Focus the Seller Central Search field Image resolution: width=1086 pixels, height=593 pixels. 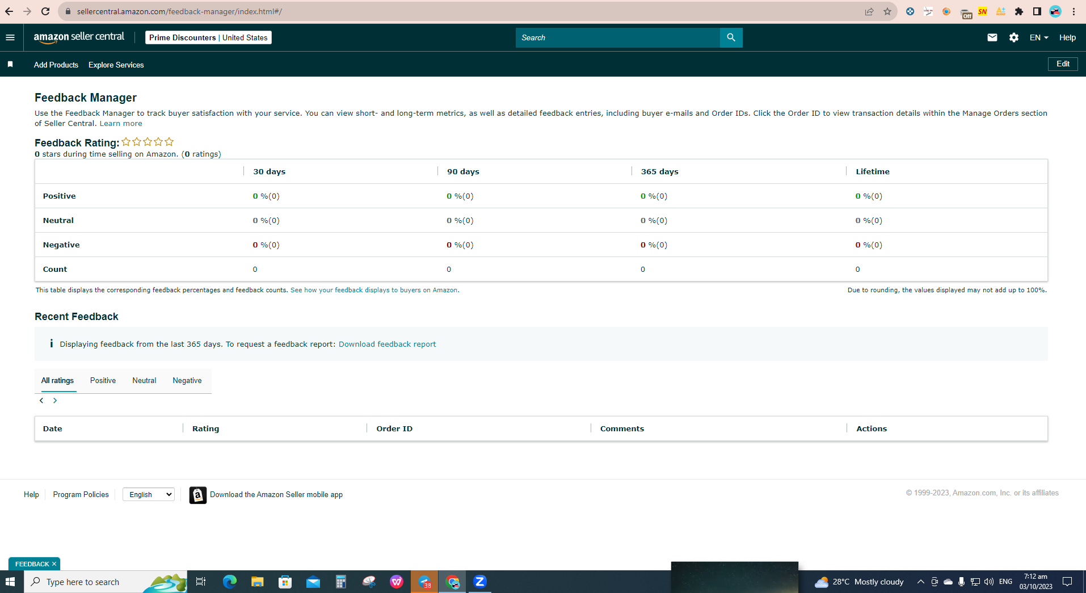[x=617, y=37]
